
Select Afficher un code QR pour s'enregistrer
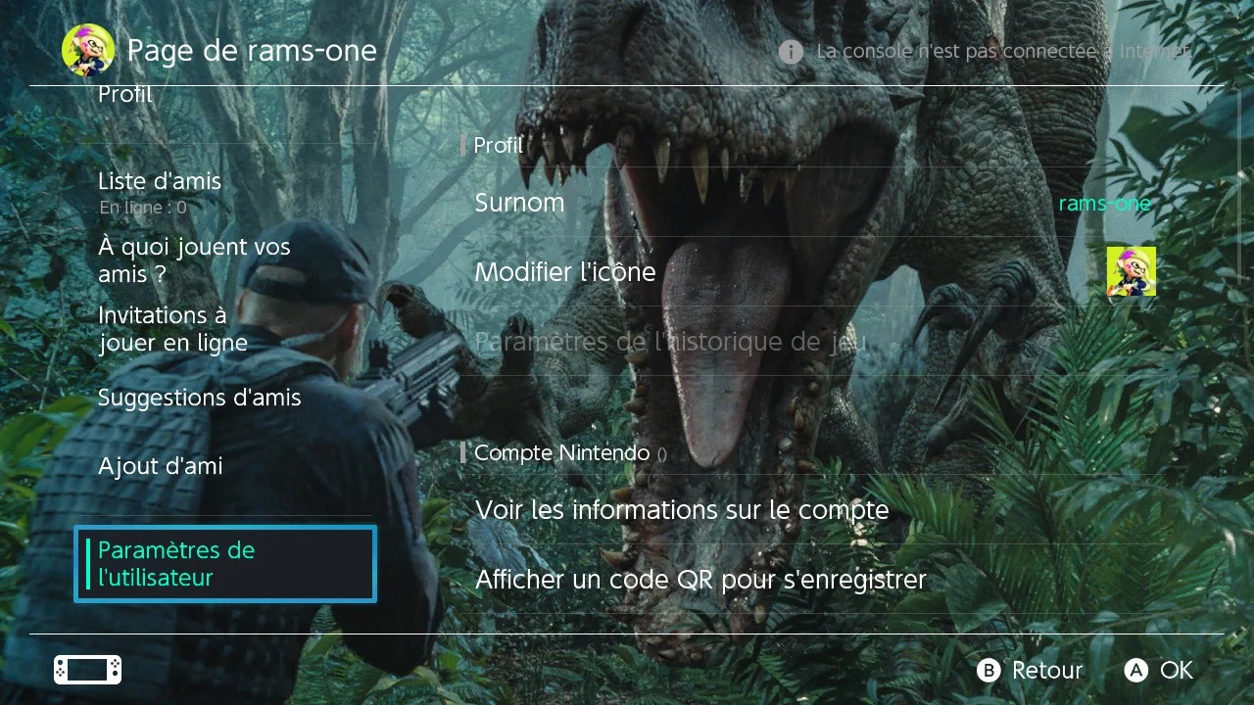pos(700,580)
